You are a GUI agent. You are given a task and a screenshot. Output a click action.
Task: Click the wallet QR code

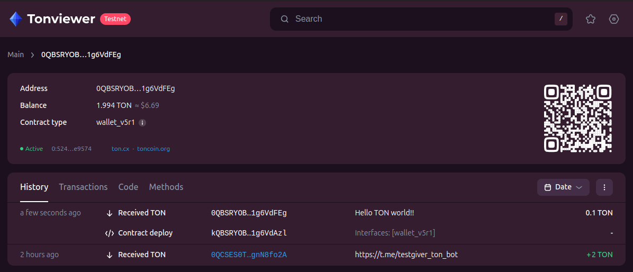point(578,118)
